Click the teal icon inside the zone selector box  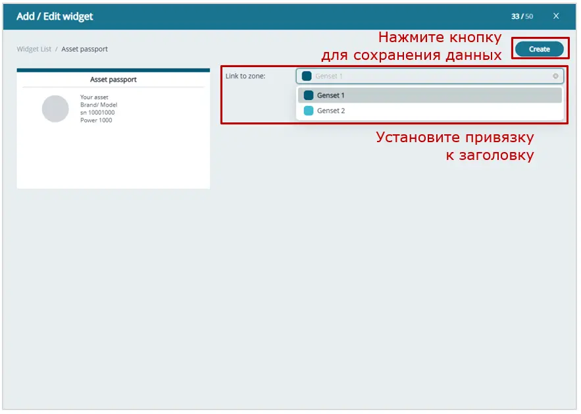tap(307, 75)
